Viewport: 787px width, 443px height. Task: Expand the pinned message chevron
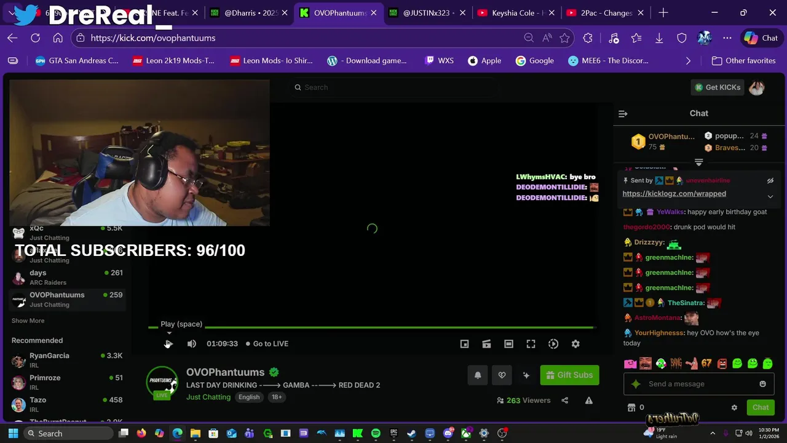point(770,197)
